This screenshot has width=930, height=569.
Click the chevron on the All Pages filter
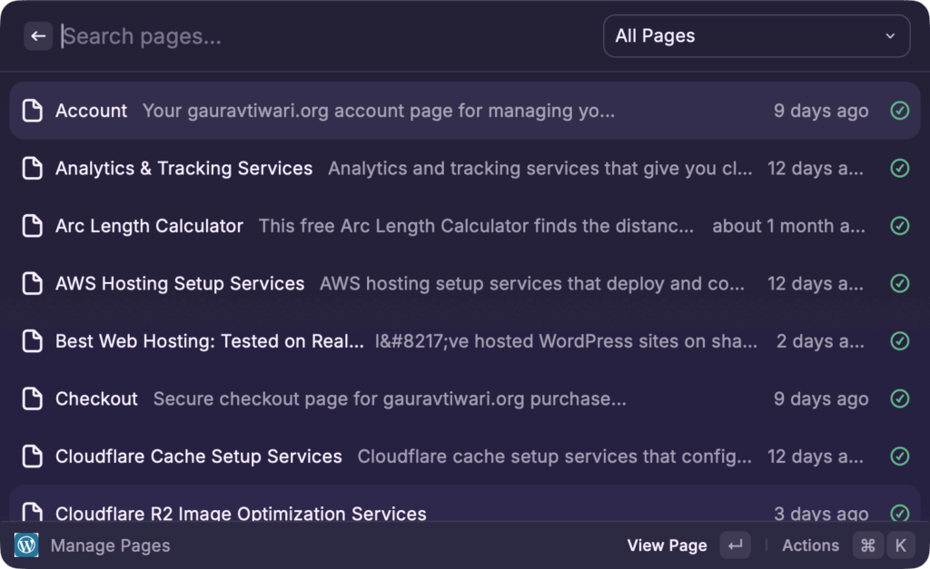coord(892,36)
